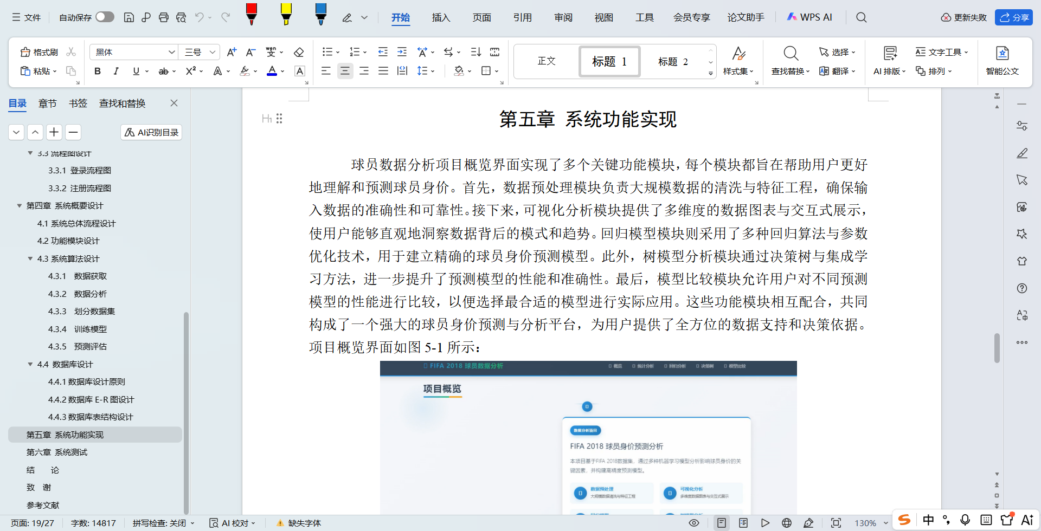Open 文字工具 text tools menu
The width and height of the screenshot is (1041, 531).
tap(942, 52)
